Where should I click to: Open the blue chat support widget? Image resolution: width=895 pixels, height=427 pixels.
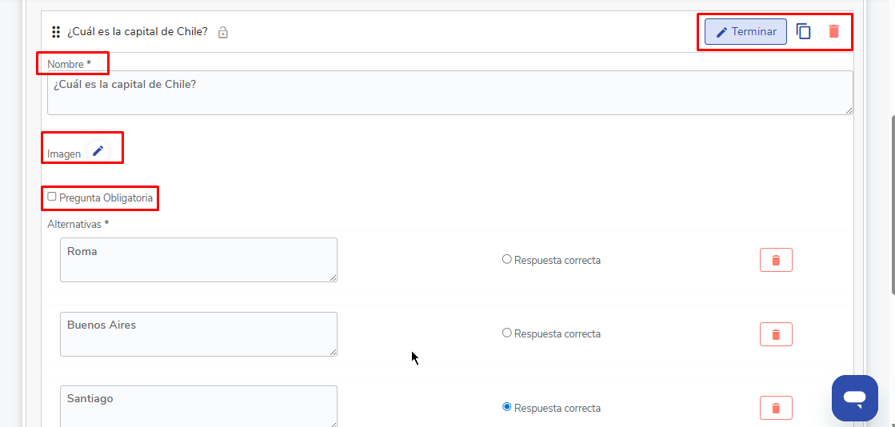(854, 397)
